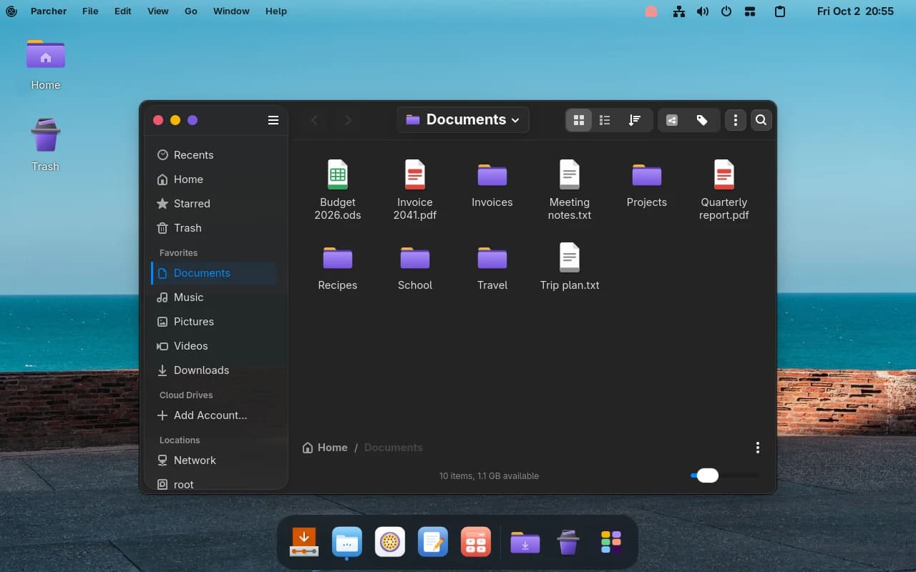This screenshot has width=916, height=572.
Task: Select the Meeting notes.txt file
Action: [x=570, y=189]
